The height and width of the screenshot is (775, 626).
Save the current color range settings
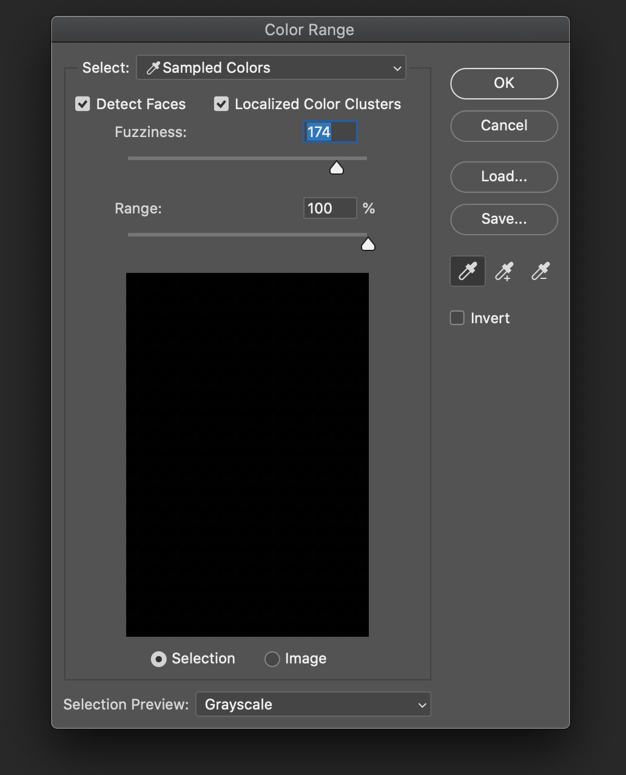pyautogui.click(x=503, y=220)
